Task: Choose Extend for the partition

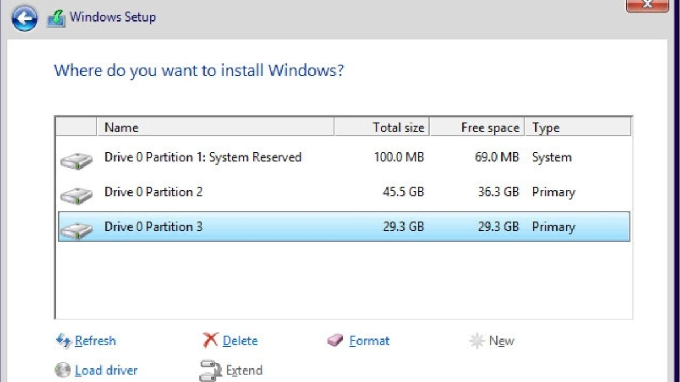Action: [244, 371]
